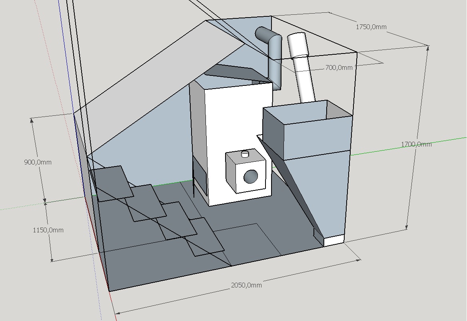Screen dimensions: 467x321
Task: Select the small white block at floor corner
Action: point(334,240)
